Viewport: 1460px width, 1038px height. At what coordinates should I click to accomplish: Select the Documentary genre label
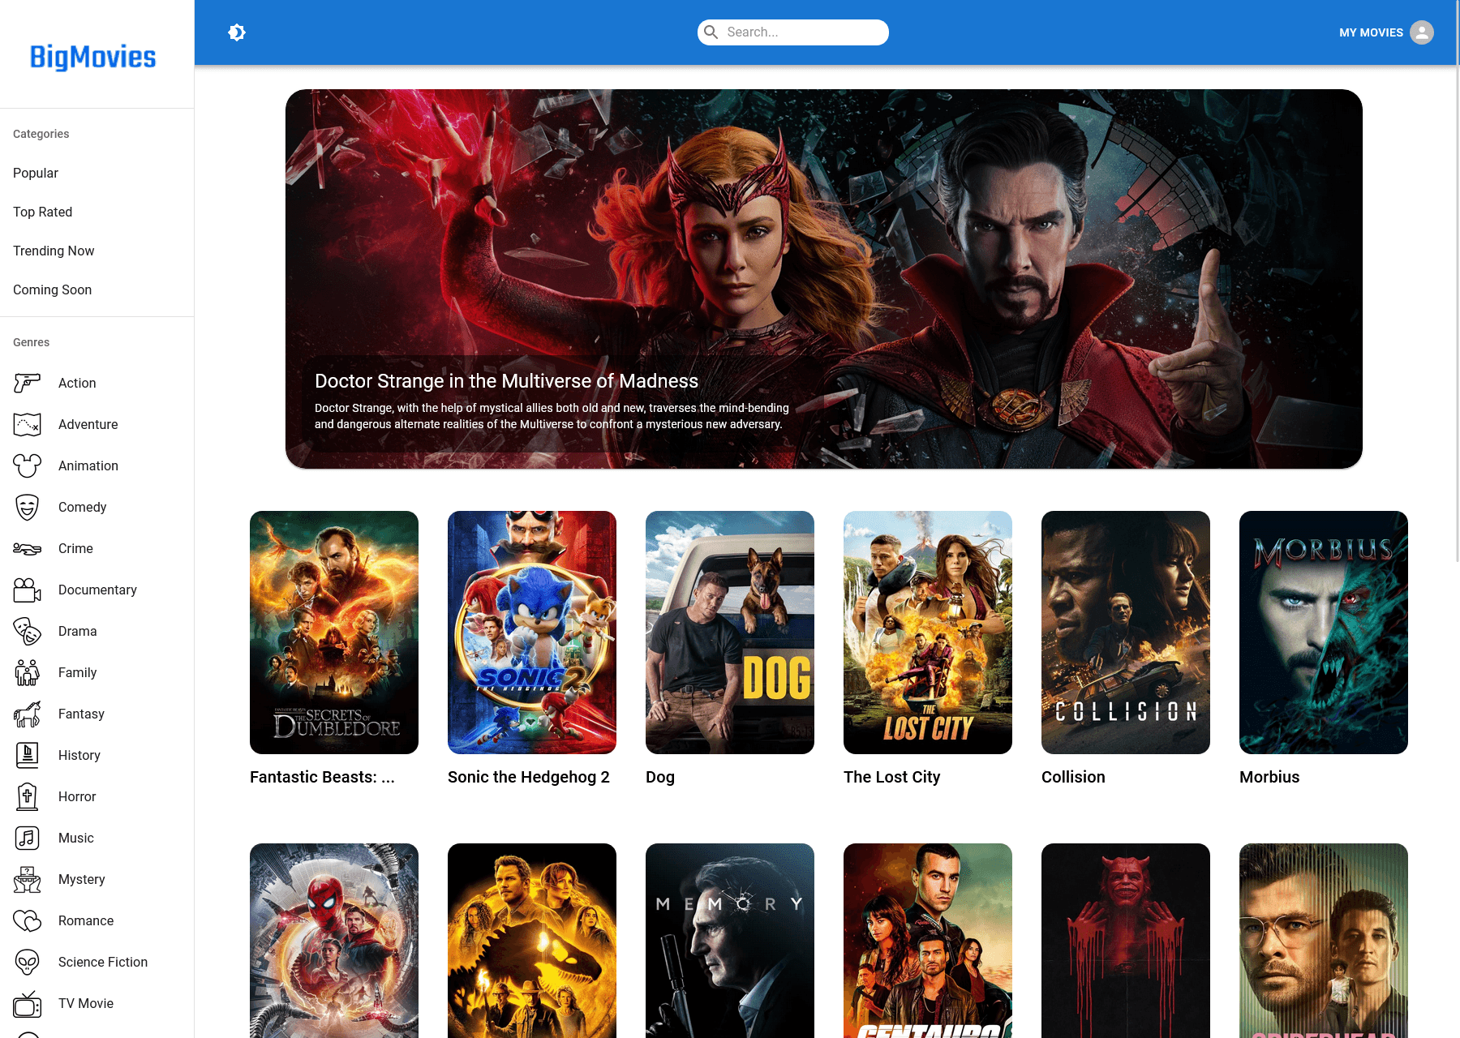[x=97, y=590]
